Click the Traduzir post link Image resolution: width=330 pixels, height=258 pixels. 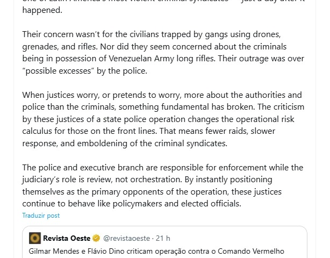coord(41,216)
